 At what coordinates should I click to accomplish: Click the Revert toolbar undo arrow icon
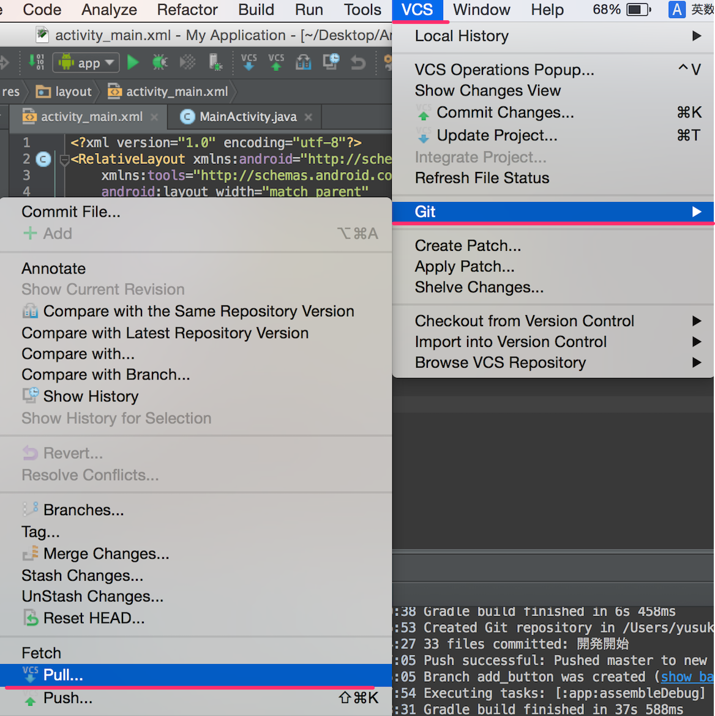[358, 62]
